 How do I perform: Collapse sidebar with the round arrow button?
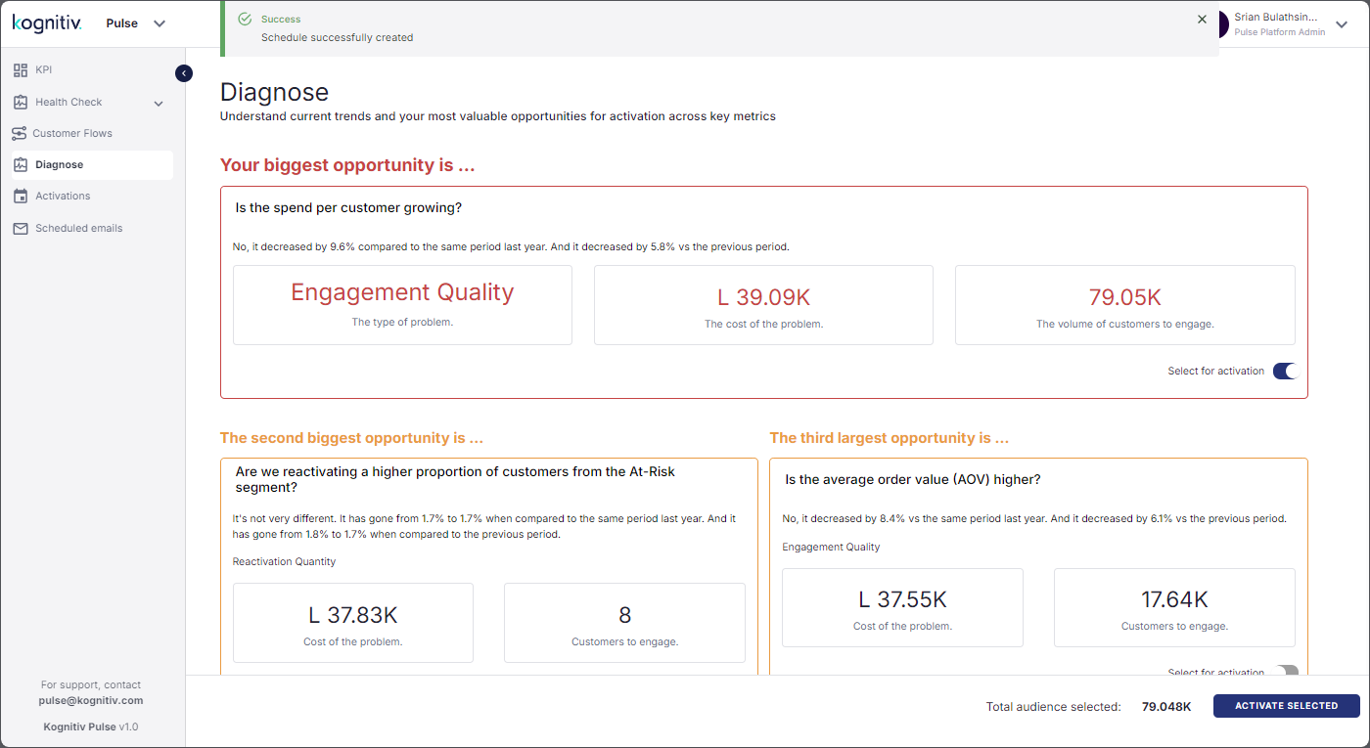pos(184,72)
